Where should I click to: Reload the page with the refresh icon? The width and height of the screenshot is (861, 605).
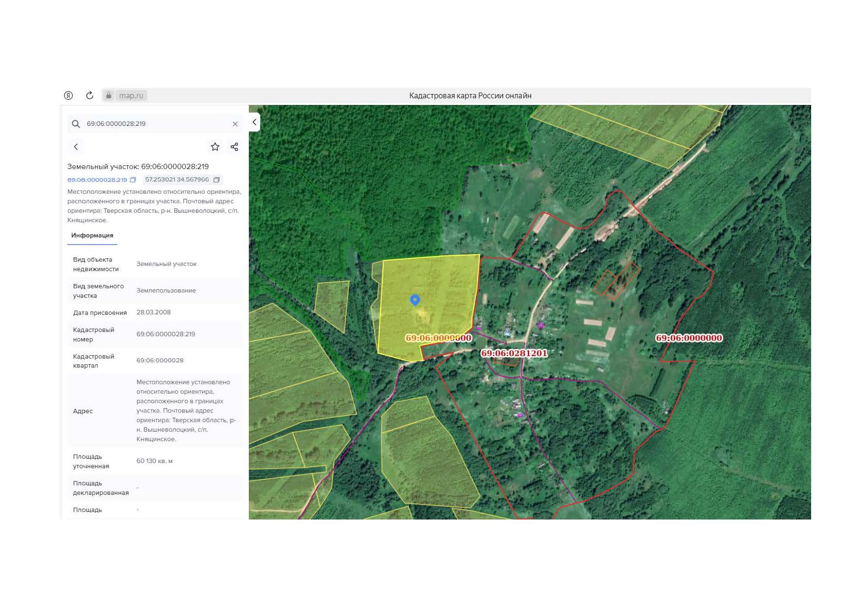click(89, 95)
